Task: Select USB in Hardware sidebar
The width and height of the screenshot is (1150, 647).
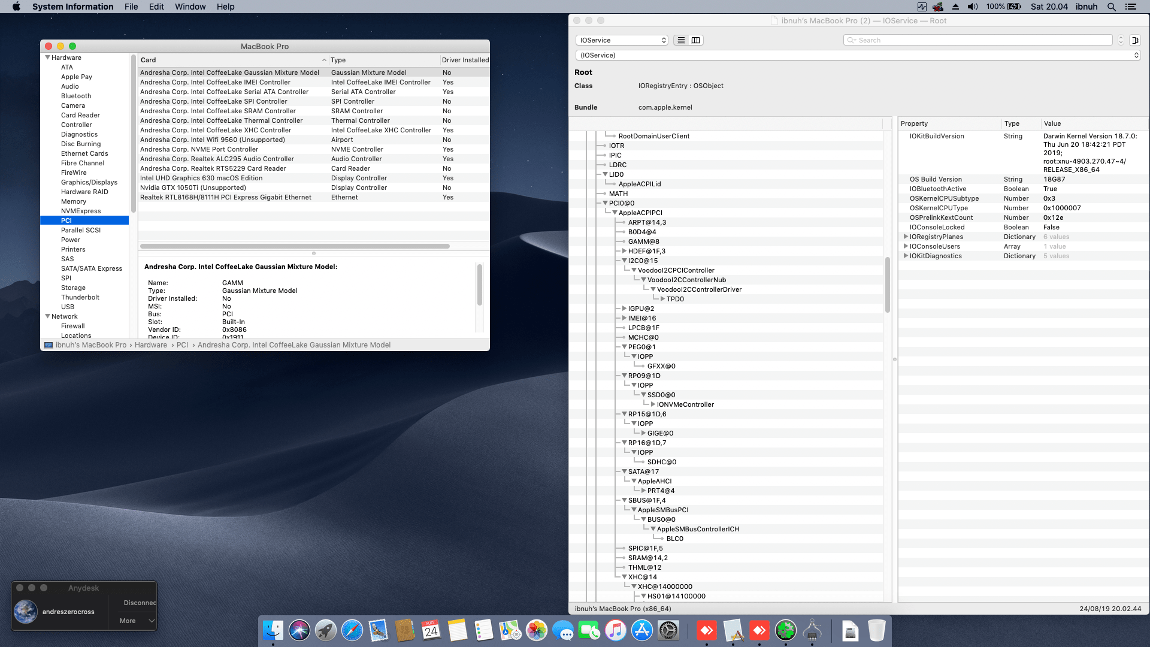Action: pyautogui.click(x=68, y=307)
